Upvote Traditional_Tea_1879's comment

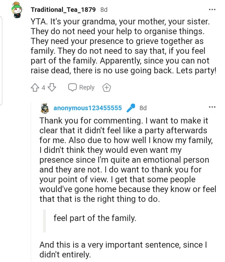35,87
